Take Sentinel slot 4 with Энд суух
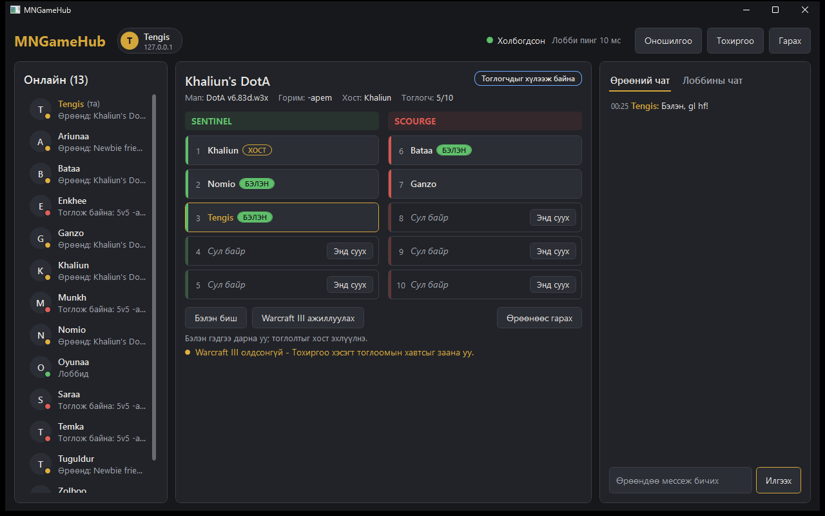825x516 pixels. click(x=350, y=251)
